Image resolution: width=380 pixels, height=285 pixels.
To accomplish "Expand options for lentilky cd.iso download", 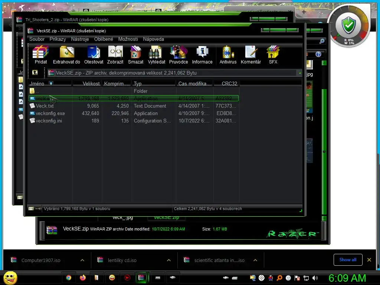I will coord(169,260).
